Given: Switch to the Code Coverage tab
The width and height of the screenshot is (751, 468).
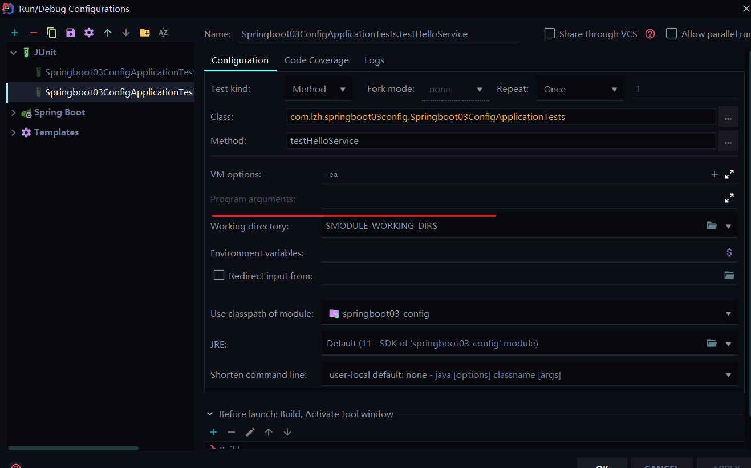Looking at the screenshot, I should point(316,60).
